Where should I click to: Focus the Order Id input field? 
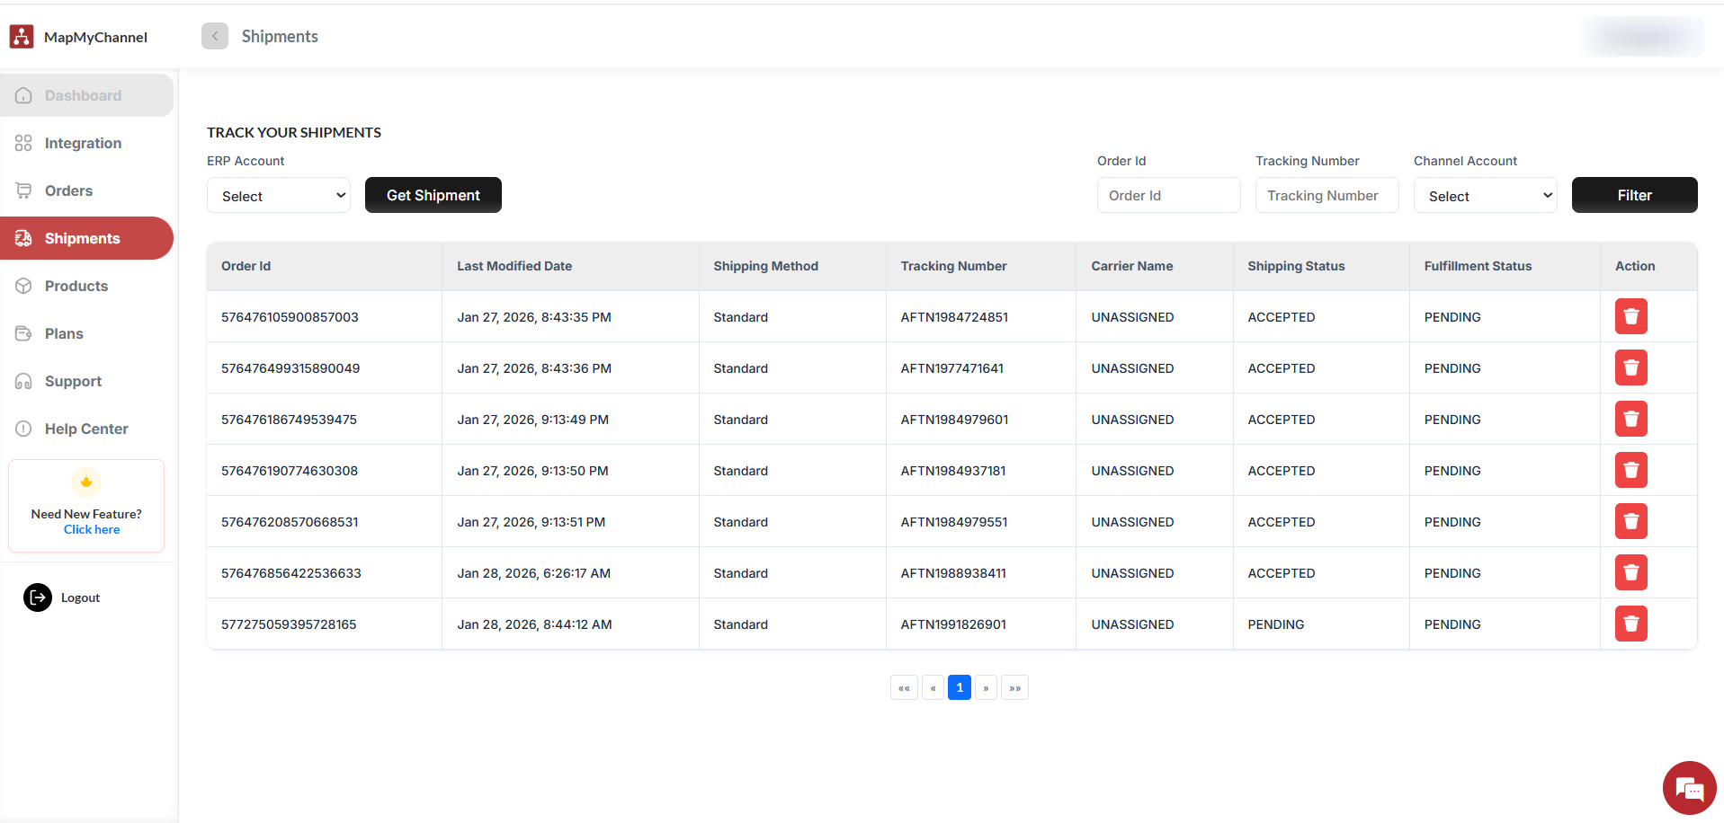point(1167,196)
